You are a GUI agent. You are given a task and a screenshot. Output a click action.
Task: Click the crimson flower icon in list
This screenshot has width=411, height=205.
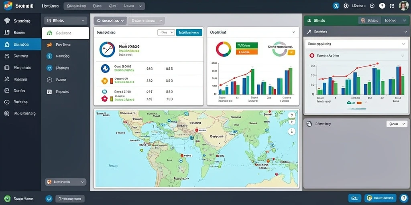click(x=104, y=98)
